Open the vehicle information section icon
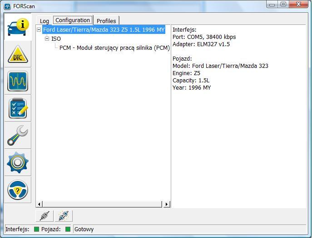This screenshot has width=312, height=238. click(x=18, y=28)
